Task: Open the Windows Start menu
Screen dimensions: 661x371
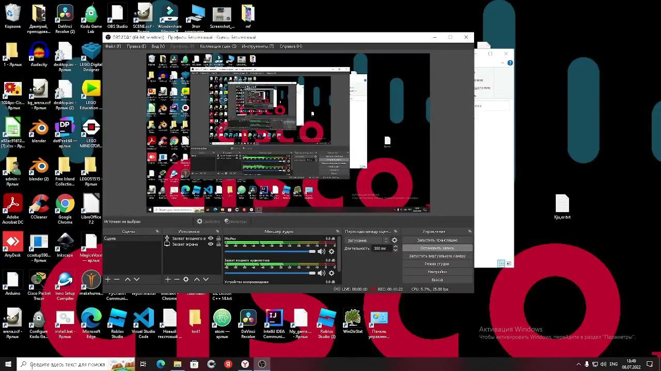Action: coord(8,364)
